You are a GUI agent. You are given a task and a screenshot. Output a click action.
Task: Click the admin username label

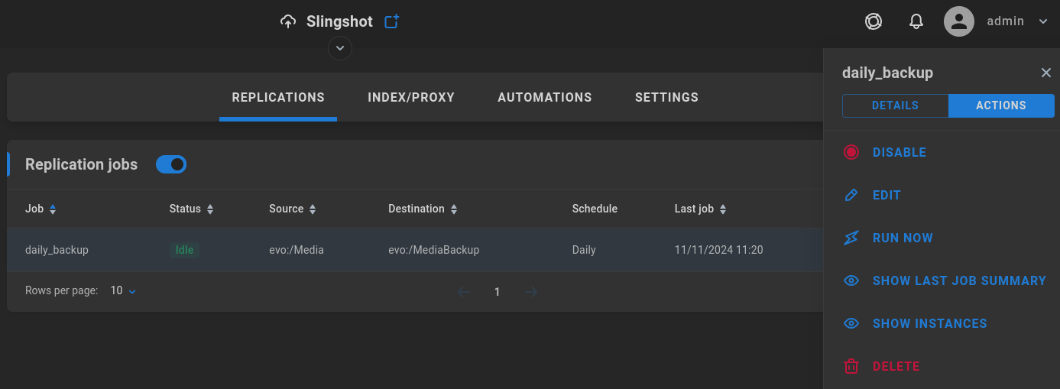pos(1006,21)
